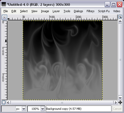This screenshot has height=113, width=124.
Task: Click the Cancel button in status bar
Action: pos(117,109)
